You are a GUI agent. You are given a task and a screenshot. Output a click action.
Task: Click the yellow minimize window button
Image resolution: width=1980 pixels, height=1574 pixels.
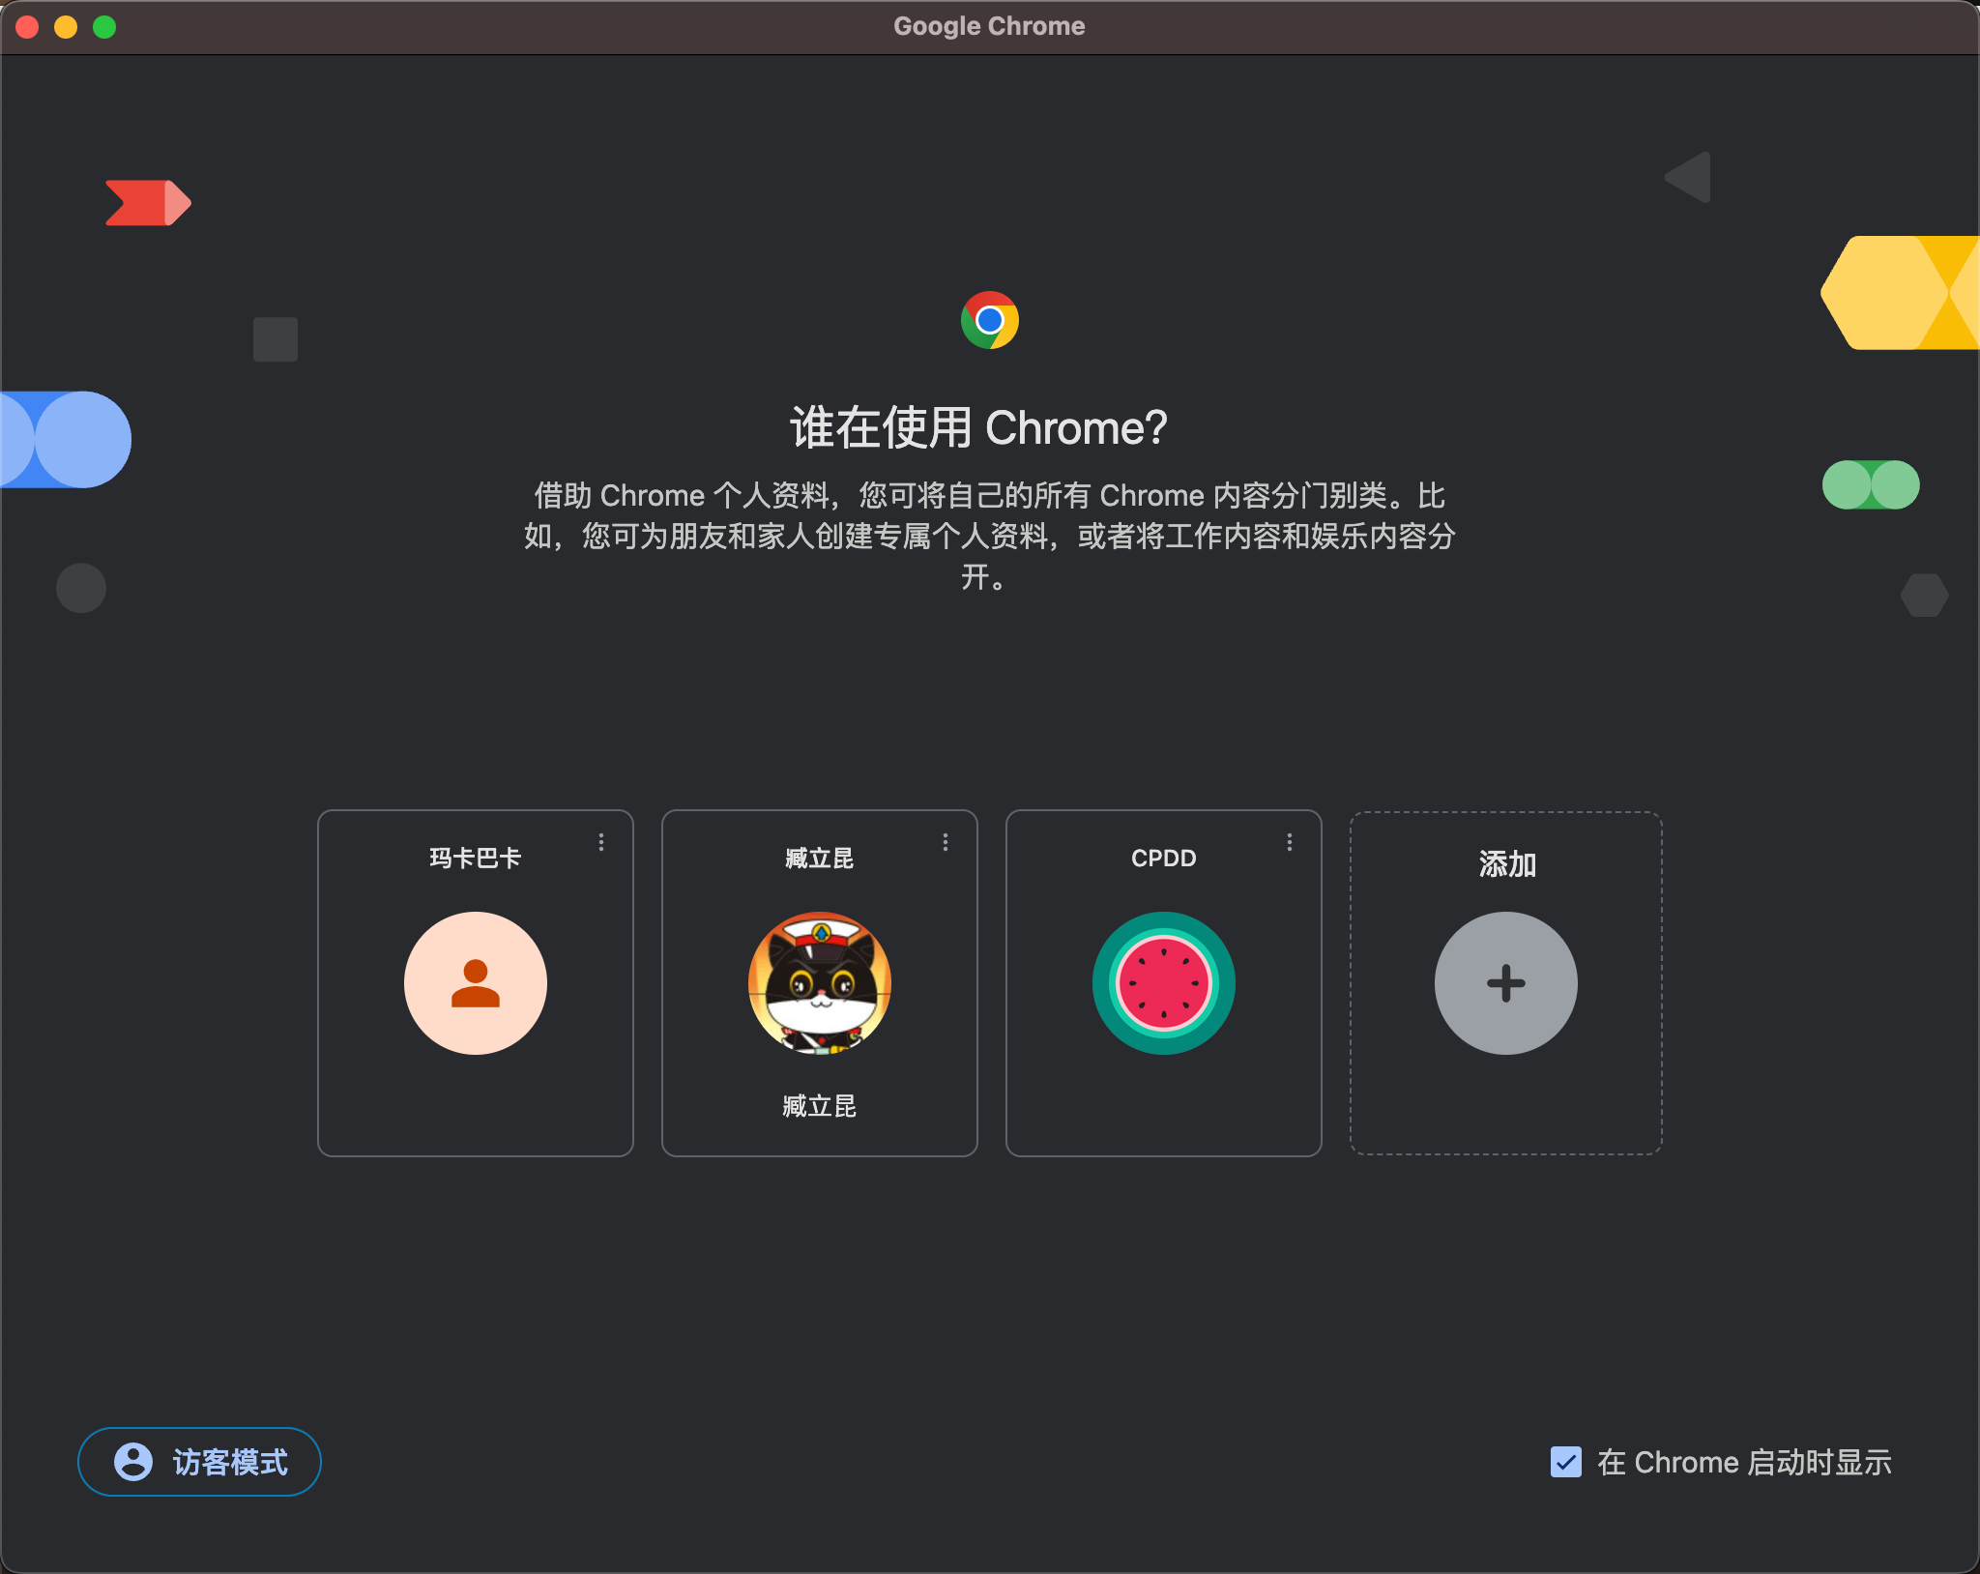pos(66,26)
